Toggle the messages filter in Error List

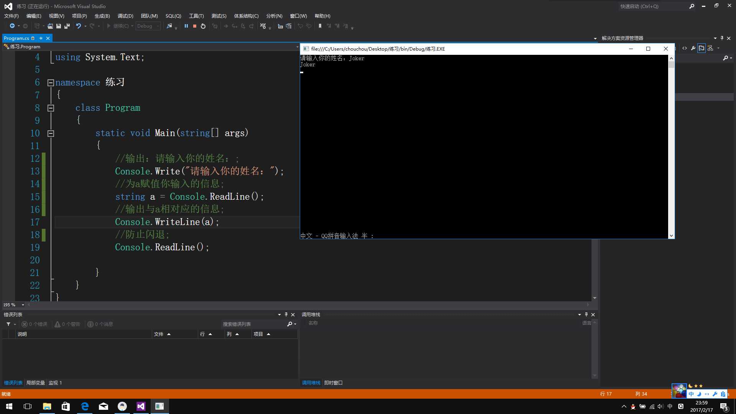100,324
